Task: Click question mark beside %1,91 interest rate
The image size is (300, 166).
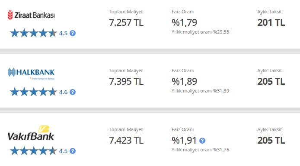Action: click(202, 141)
